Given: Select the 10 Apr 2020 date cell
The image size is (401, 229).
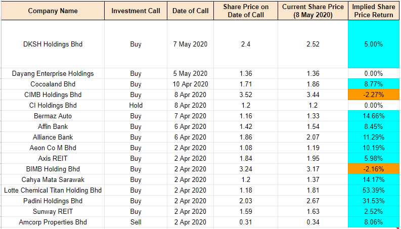Looking at the screenshot, I should [190, 84].
